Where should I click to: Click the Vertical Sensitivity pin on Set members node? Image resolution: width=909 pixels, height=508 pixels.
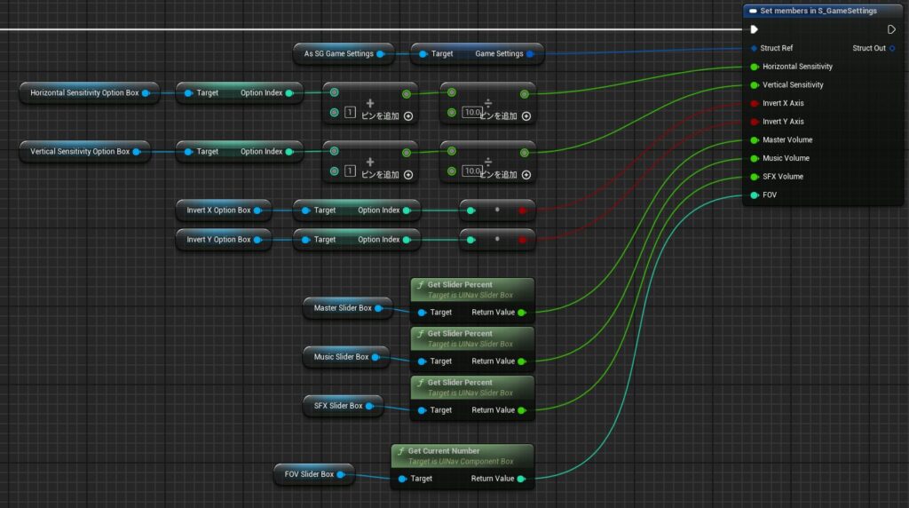click(x=755, y=85)
